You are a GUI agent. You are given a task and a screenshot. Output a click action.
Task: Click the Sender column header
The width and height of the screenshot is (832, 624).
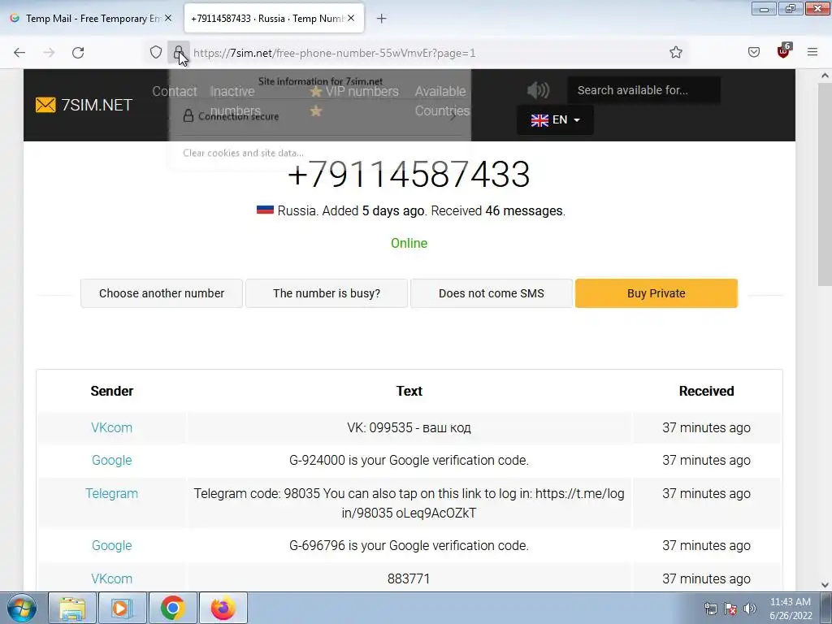[111, 391]
